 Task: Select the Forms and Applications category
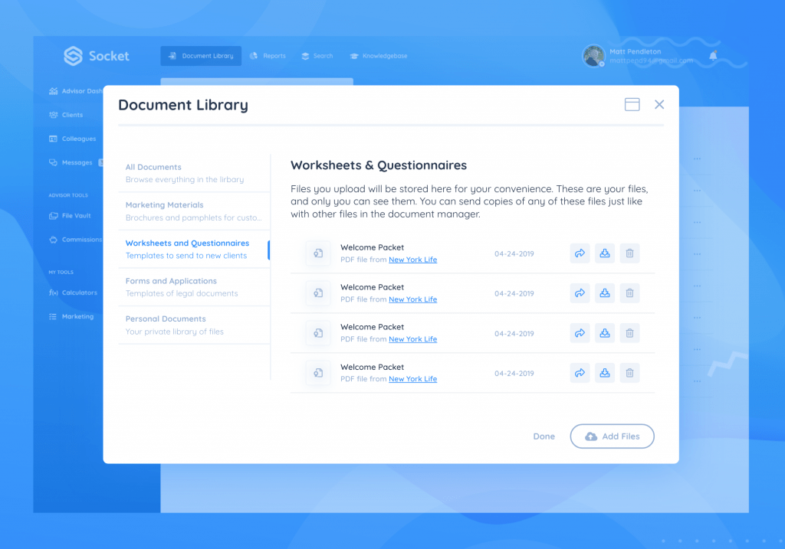click(x=194, y=287)
